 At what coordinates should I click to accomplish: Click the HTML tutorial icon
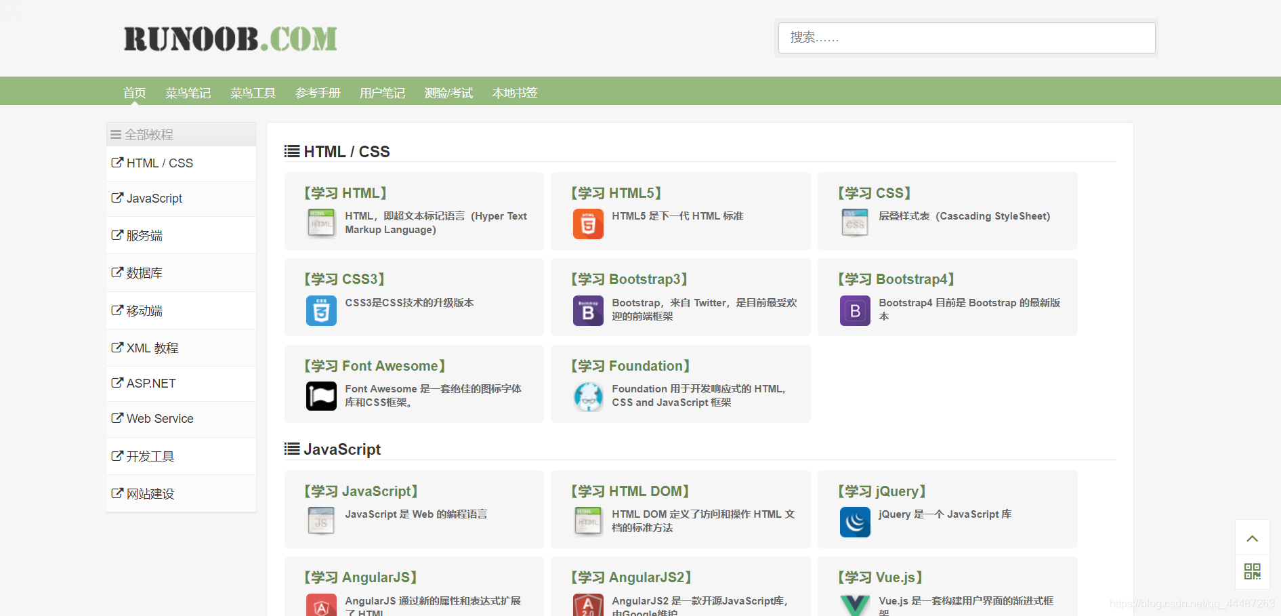click(x=321, y=224)
